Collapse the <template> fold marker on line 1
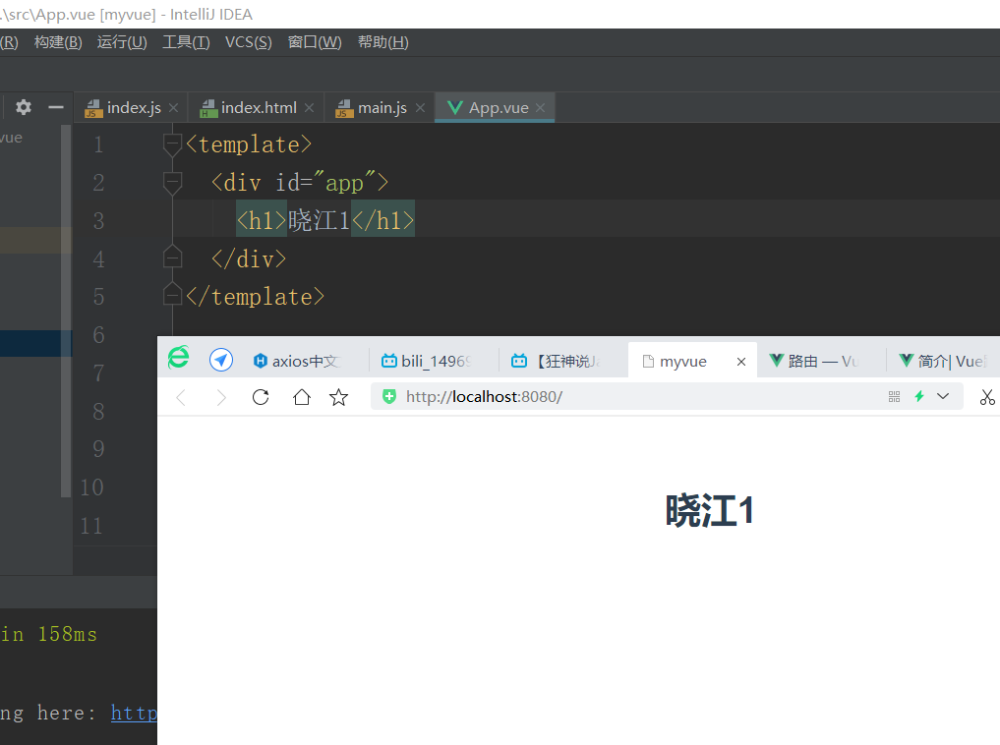 (x=172, y=144)
